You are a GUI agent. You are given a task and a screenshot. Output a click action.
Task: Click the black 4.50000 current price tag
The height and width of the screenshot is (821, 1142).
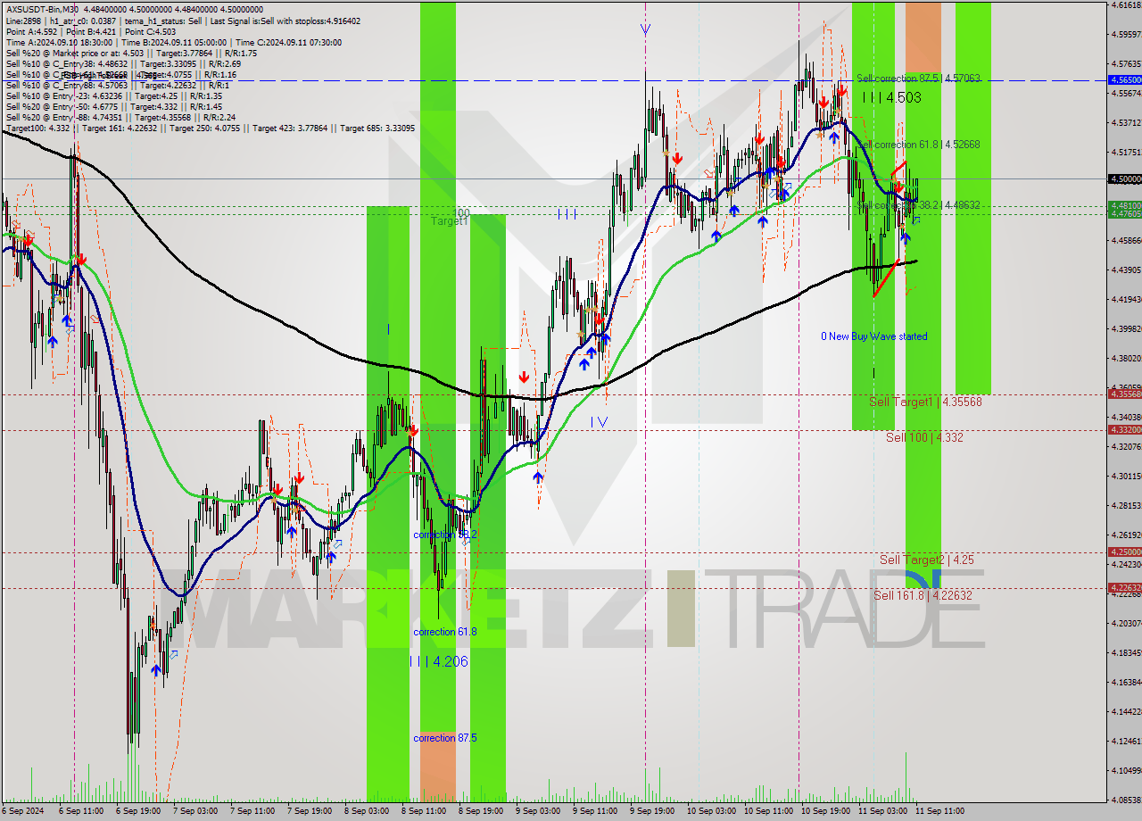[x=1124, y=178]
